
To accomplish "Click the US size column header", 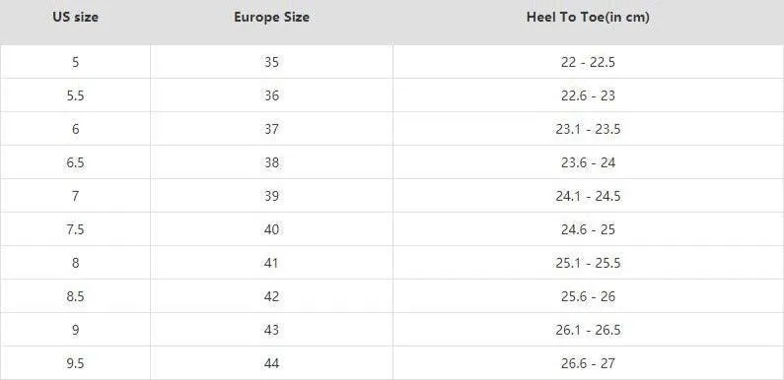I will (75, 18).
